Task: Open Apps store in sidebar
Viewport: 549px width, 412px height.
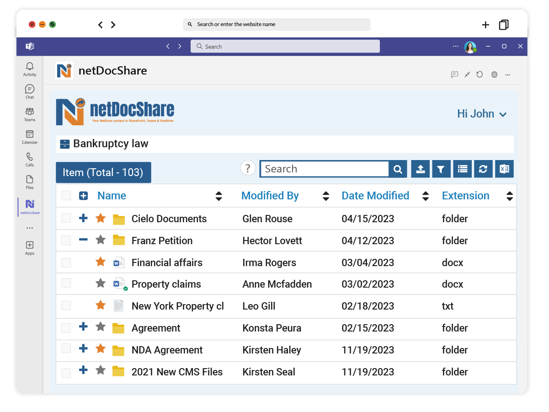Action: (x=30, y=248)
